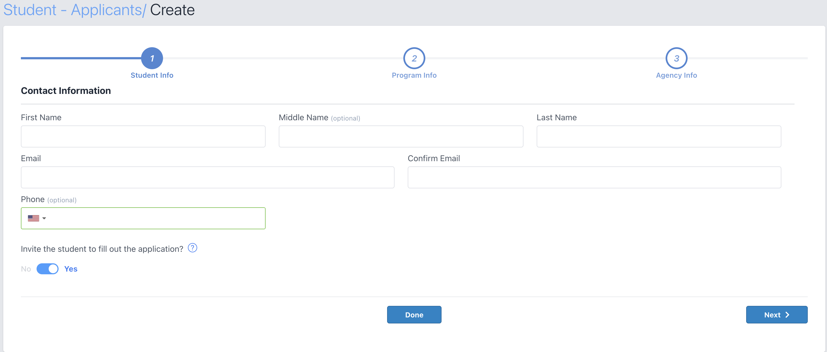This screenshot has width=827, height=352.
Task: Open the Student - Applicants breadcrumb link
Action: click(75, 10)
